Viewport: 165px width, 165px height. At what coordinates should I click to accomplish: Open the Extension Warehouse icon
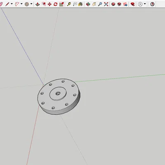119,4
